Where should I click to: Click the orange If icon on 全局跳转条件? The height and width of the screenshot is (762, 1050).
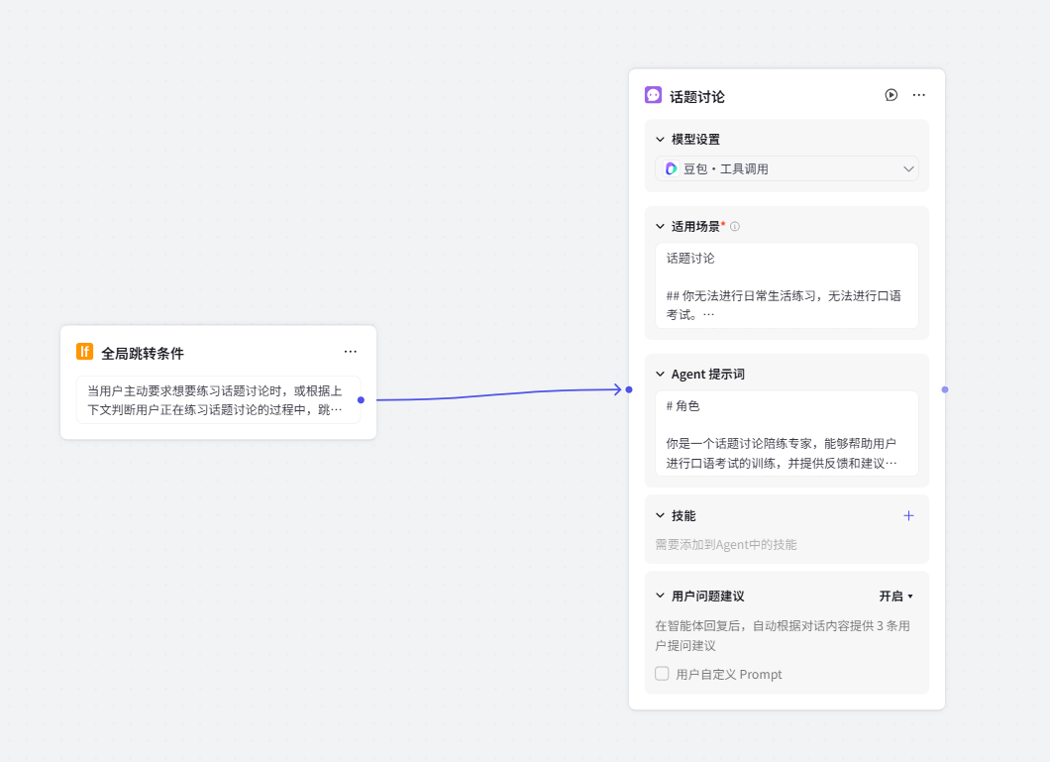85,352
